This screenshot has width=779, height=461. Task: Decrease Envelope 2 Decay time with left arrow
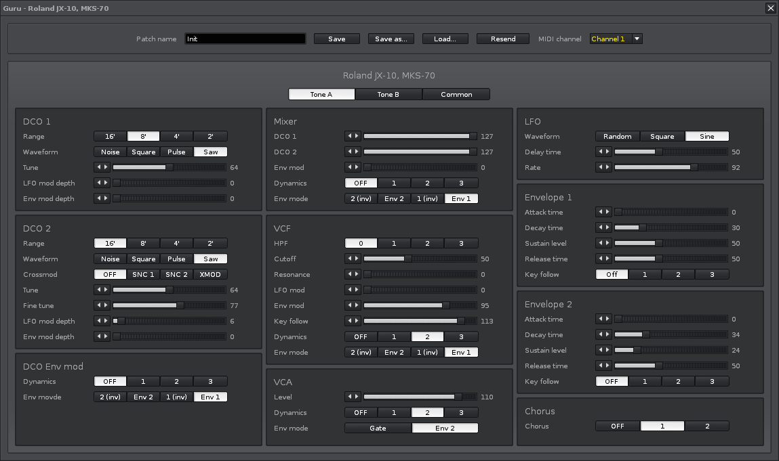pos(601,334)
